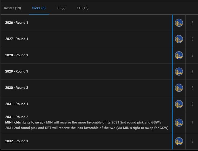Click the Warriors logo for 2030 Round 2

[x=179, y=88]
